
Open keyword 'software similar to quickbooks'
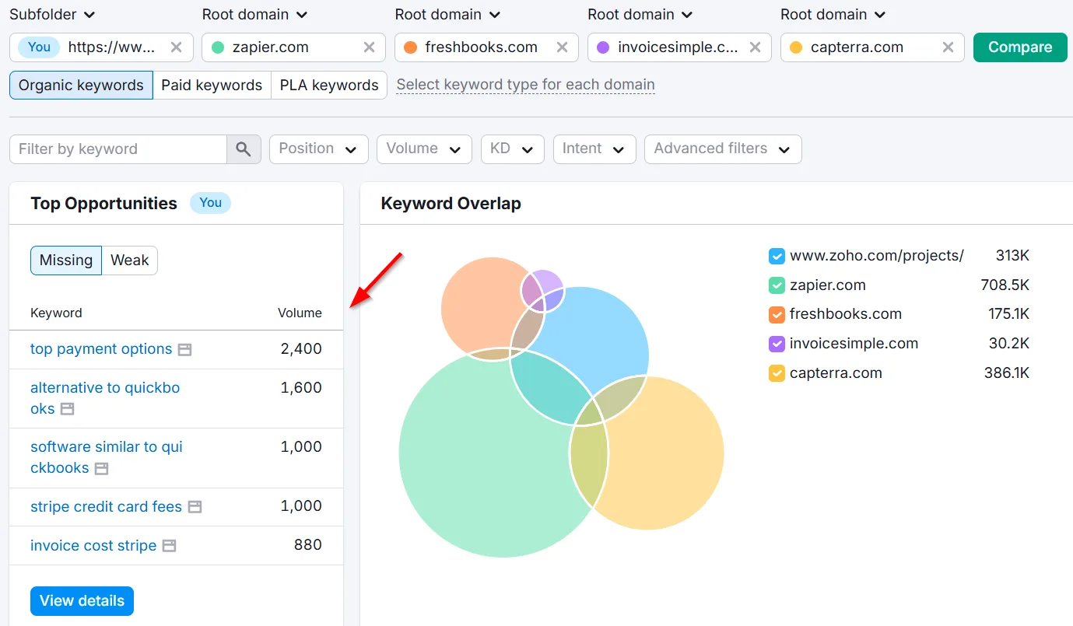click(x=107, y=457)
